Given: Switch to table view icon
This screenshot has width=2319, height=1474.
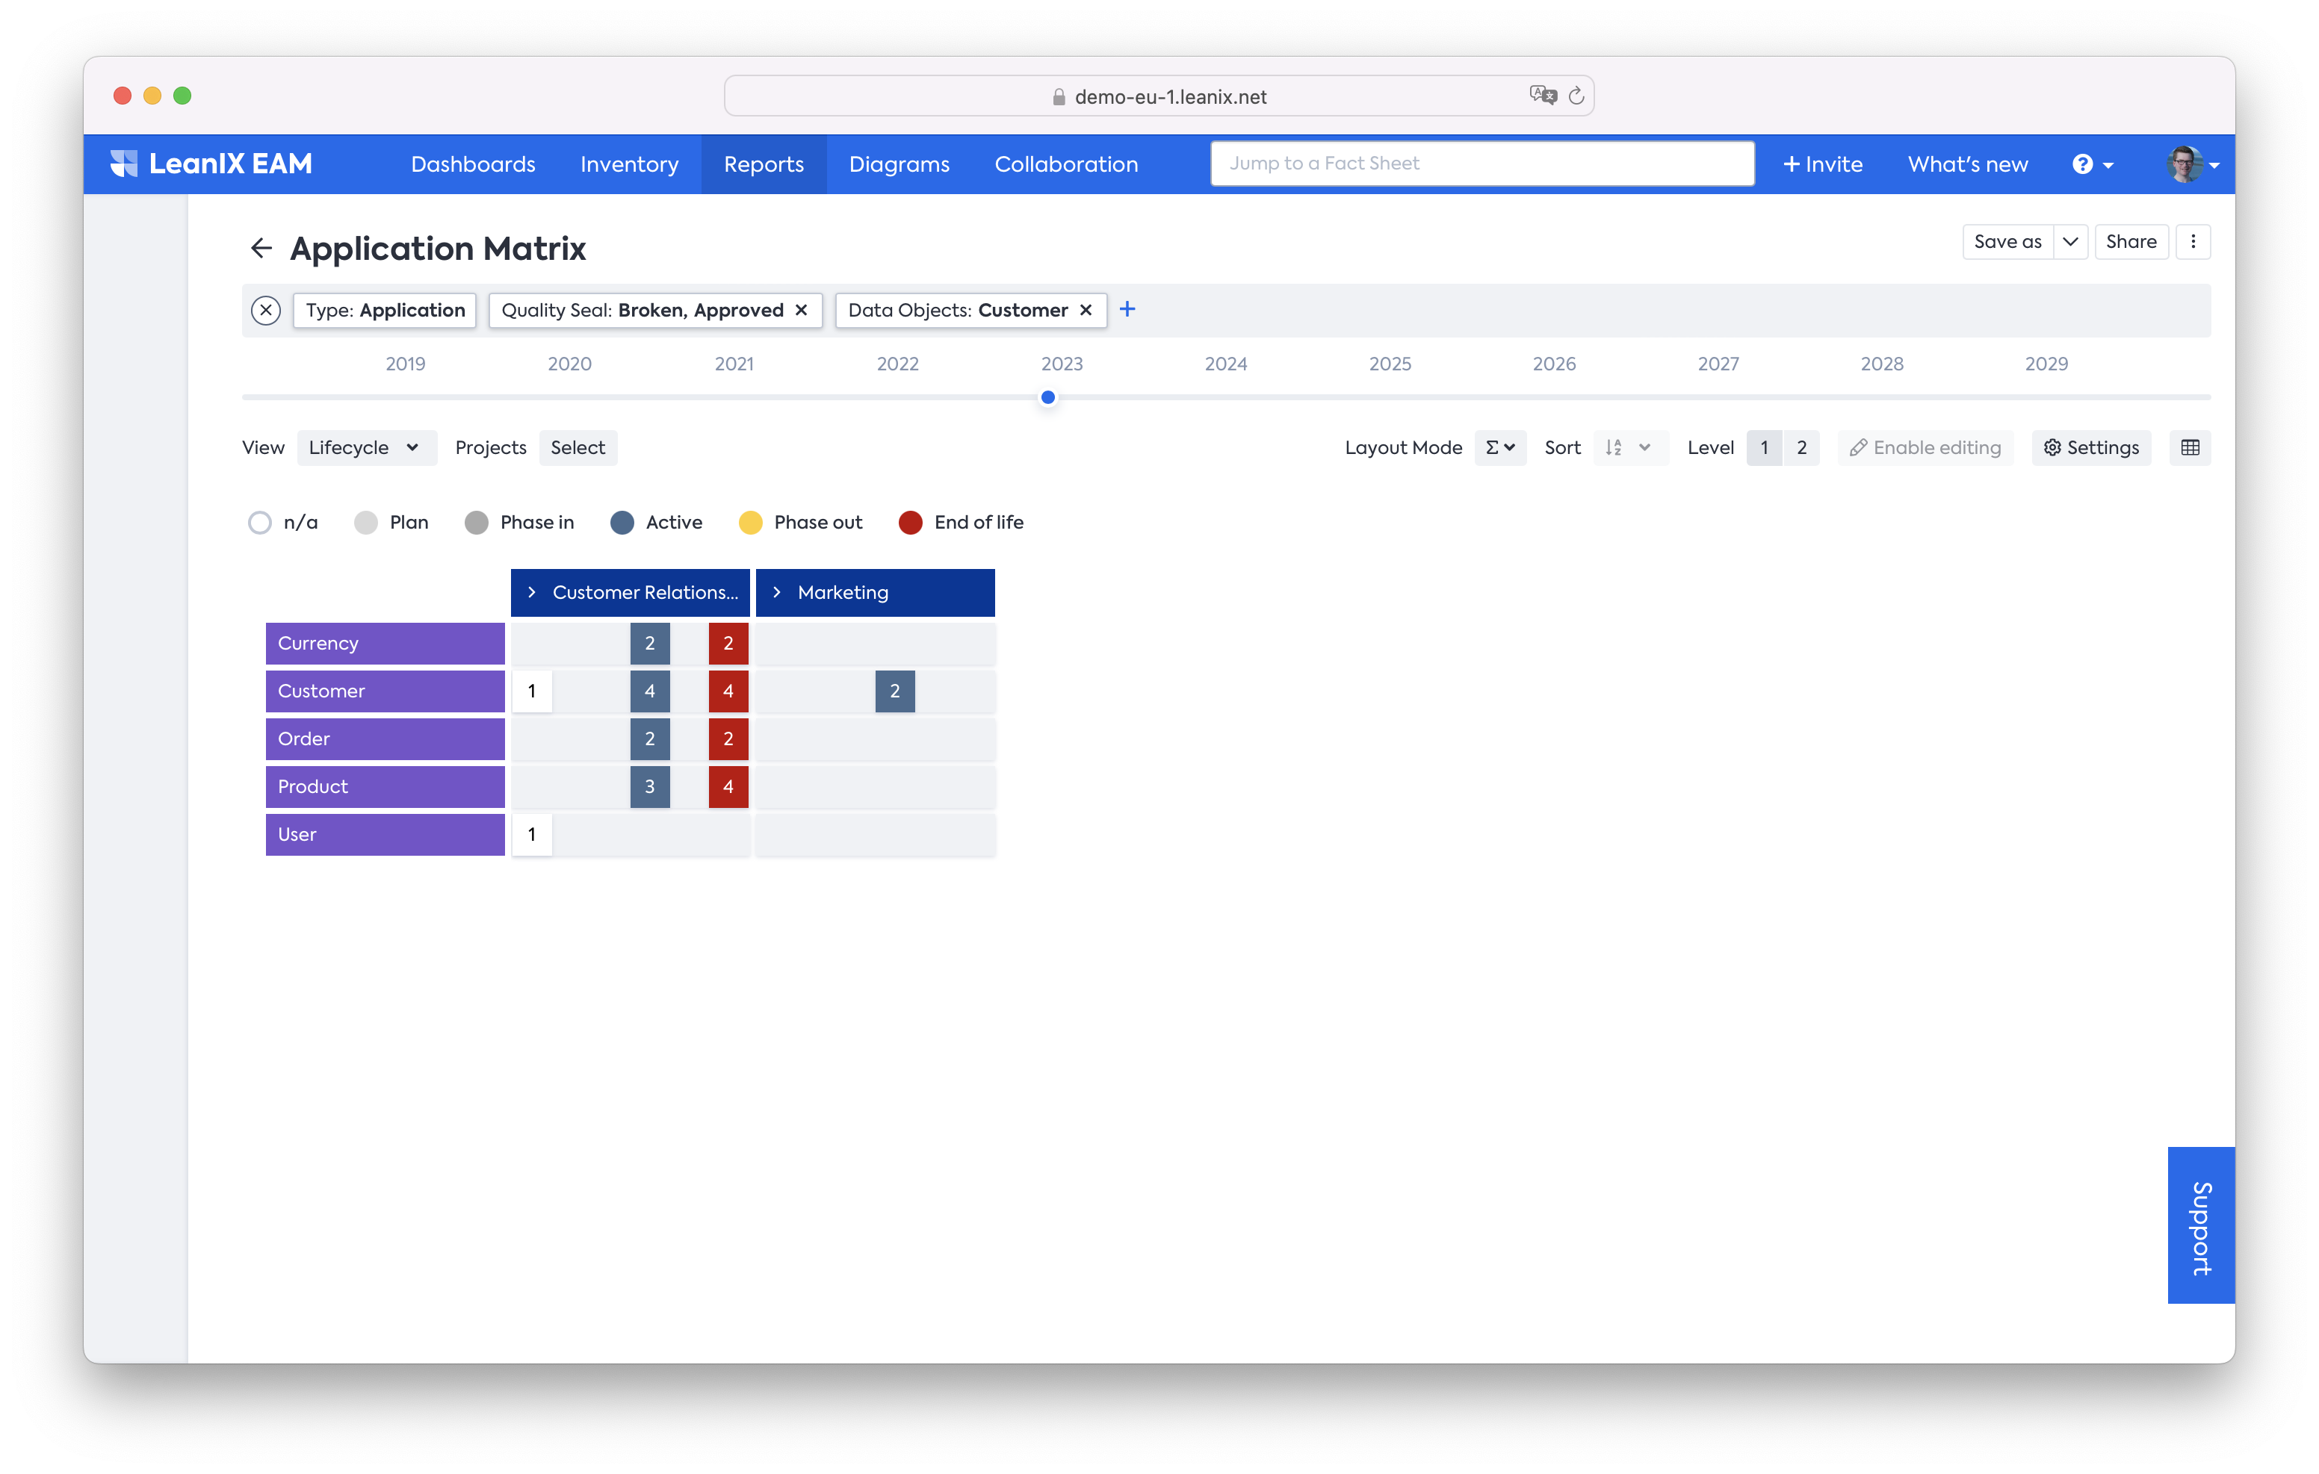Looking at the screenshot, I should (x=2190, y=448).
